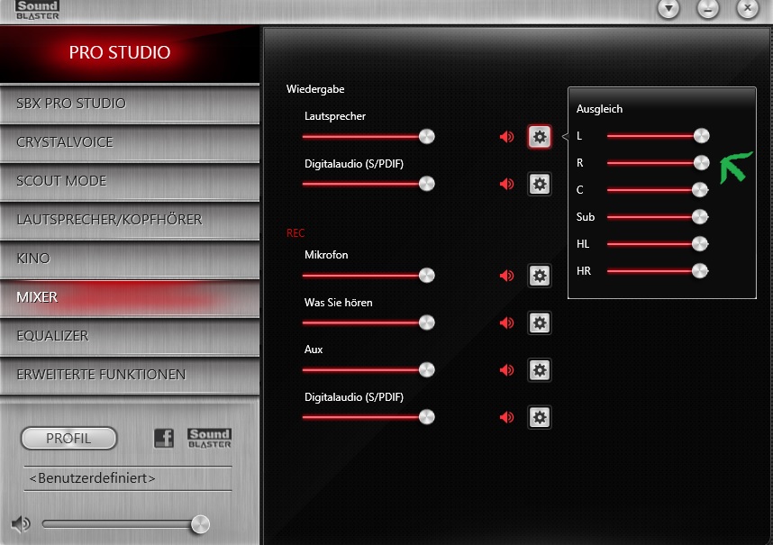Select the MIXER section
This screenshot has height=545, width=773.
[x=130, y=297]
